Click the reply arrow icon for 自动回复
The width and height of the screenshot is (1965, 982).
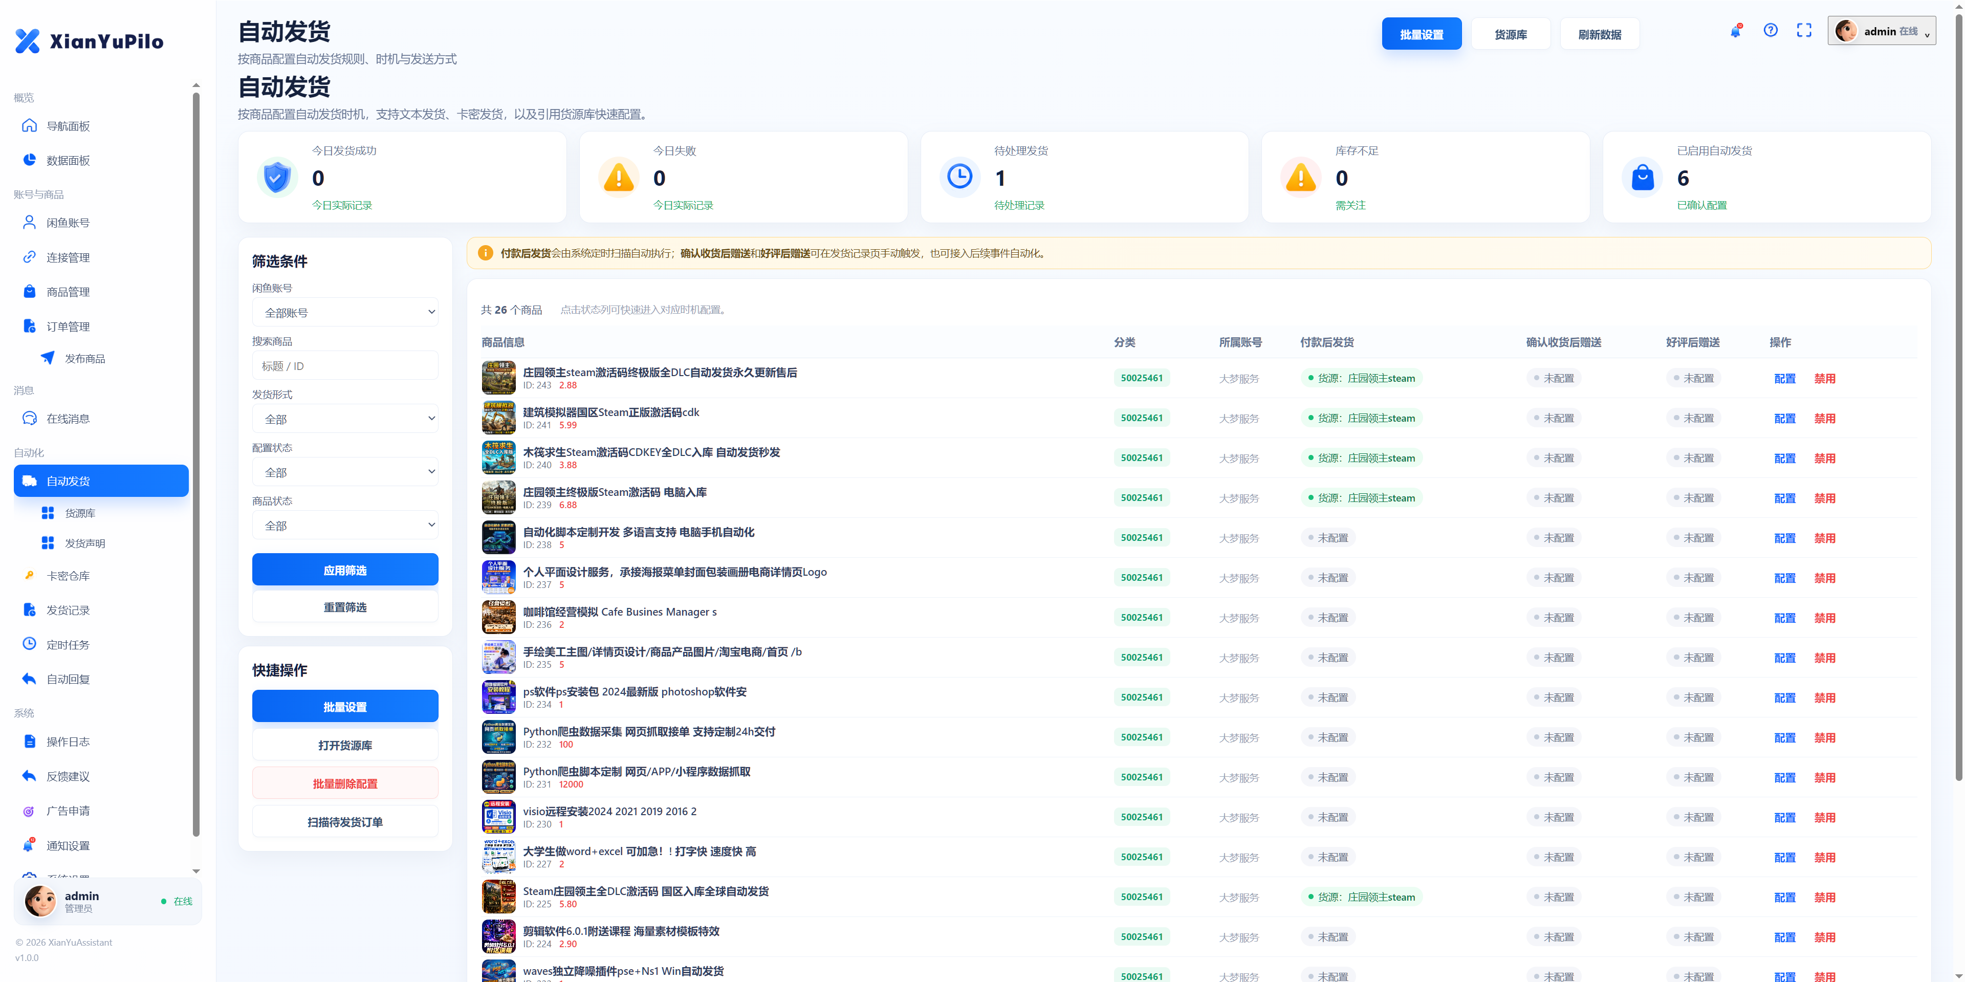tap(29, 679)
